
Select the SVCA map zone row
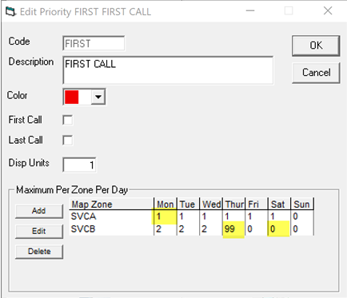click(x=191, y=217)
